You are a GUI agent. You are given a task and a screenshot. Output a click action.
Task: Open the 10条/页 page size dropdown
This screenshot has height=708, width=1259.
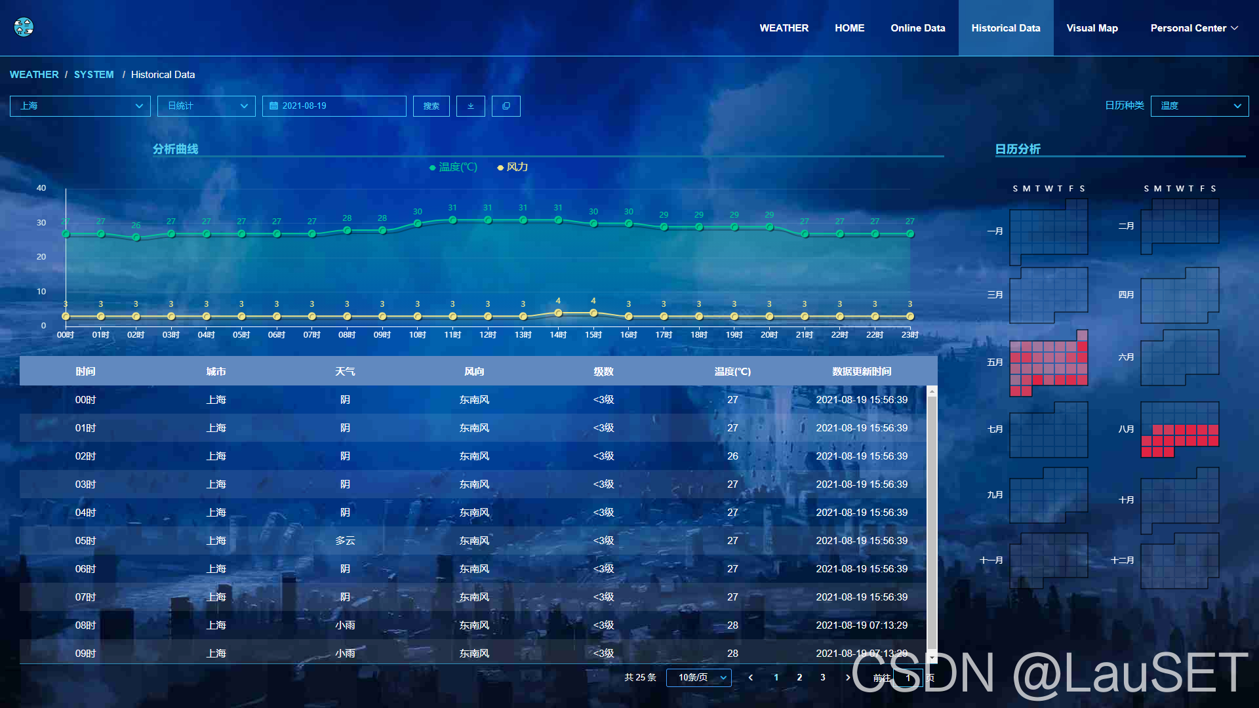(698, 678)
